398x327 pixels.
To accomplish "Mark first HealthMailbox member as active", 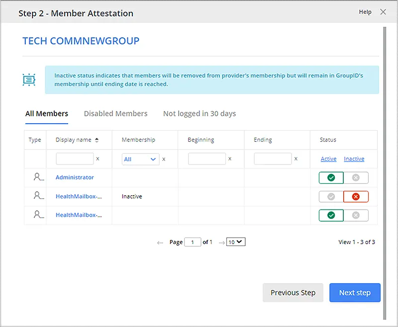I will pos(331,196).
